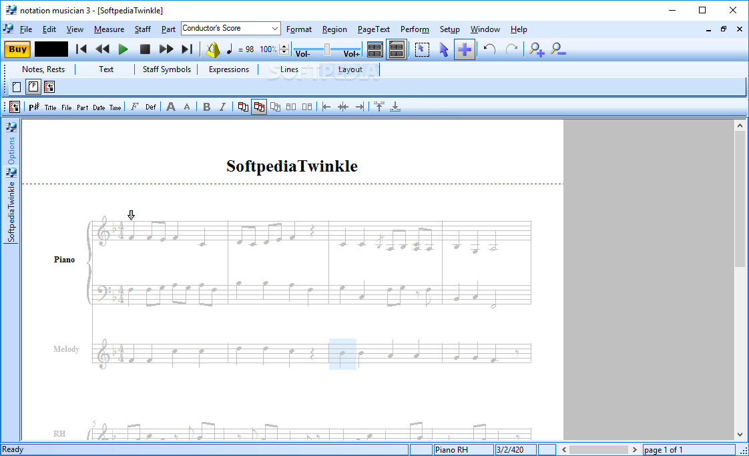
Task: Select the arrow pointer mode tool
Action: [x=444, y=49]
